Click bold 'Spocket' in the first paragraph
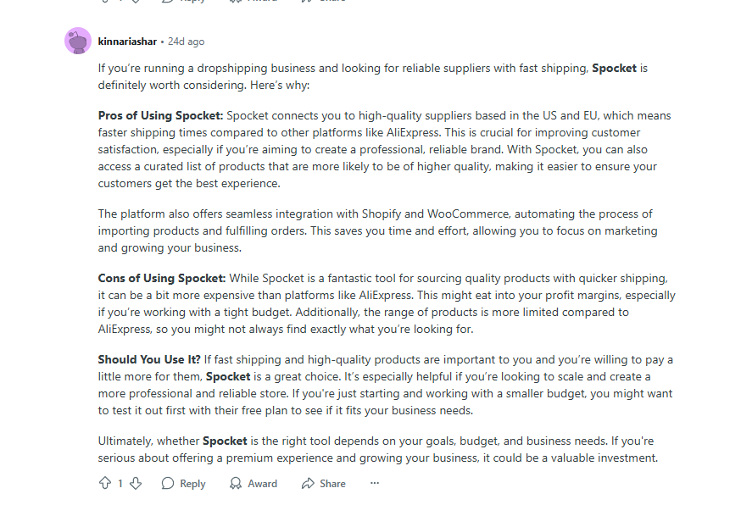This screenshot has height=516, width=741. 614,68
